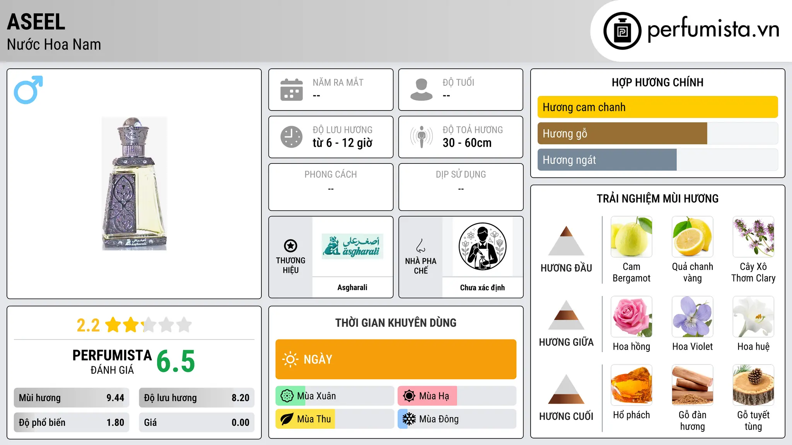Click the nose icon above Nhà pha chế
The height and width of the screenshot is (445, 792).
click(x=421, y=246)
